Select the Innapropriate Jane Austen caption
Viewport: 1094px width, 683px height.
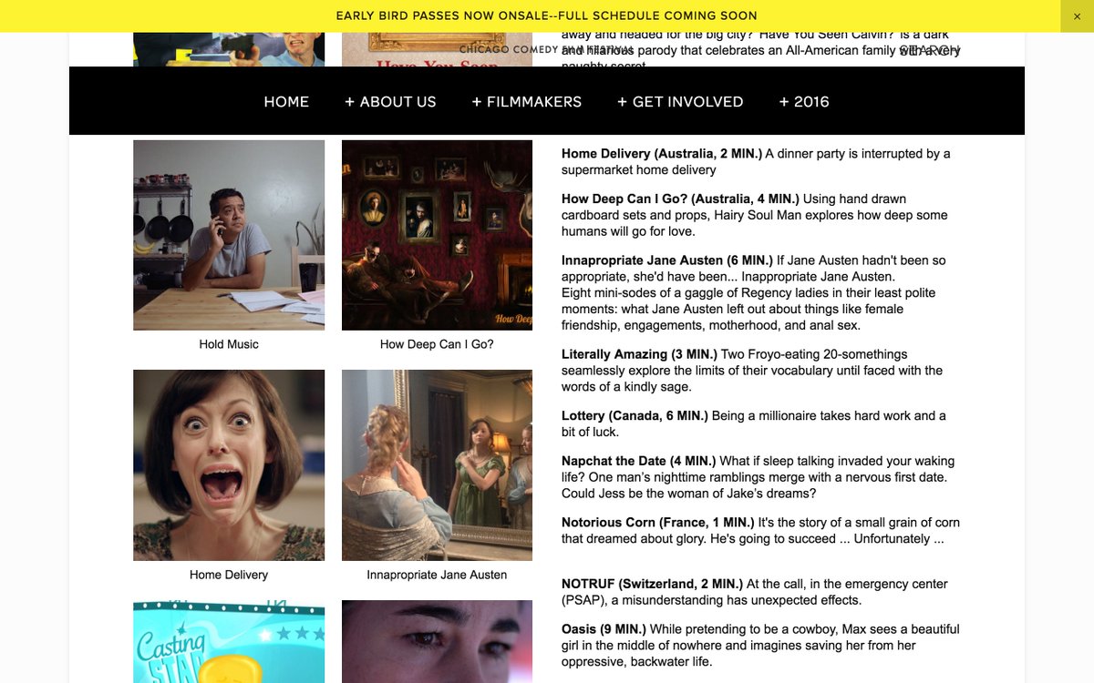pyautogui.click(x=437, y=575)
